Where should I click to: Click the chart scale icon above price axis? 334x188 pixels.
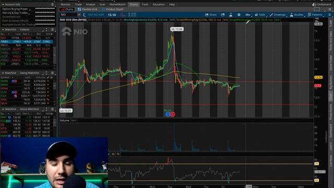317,20
